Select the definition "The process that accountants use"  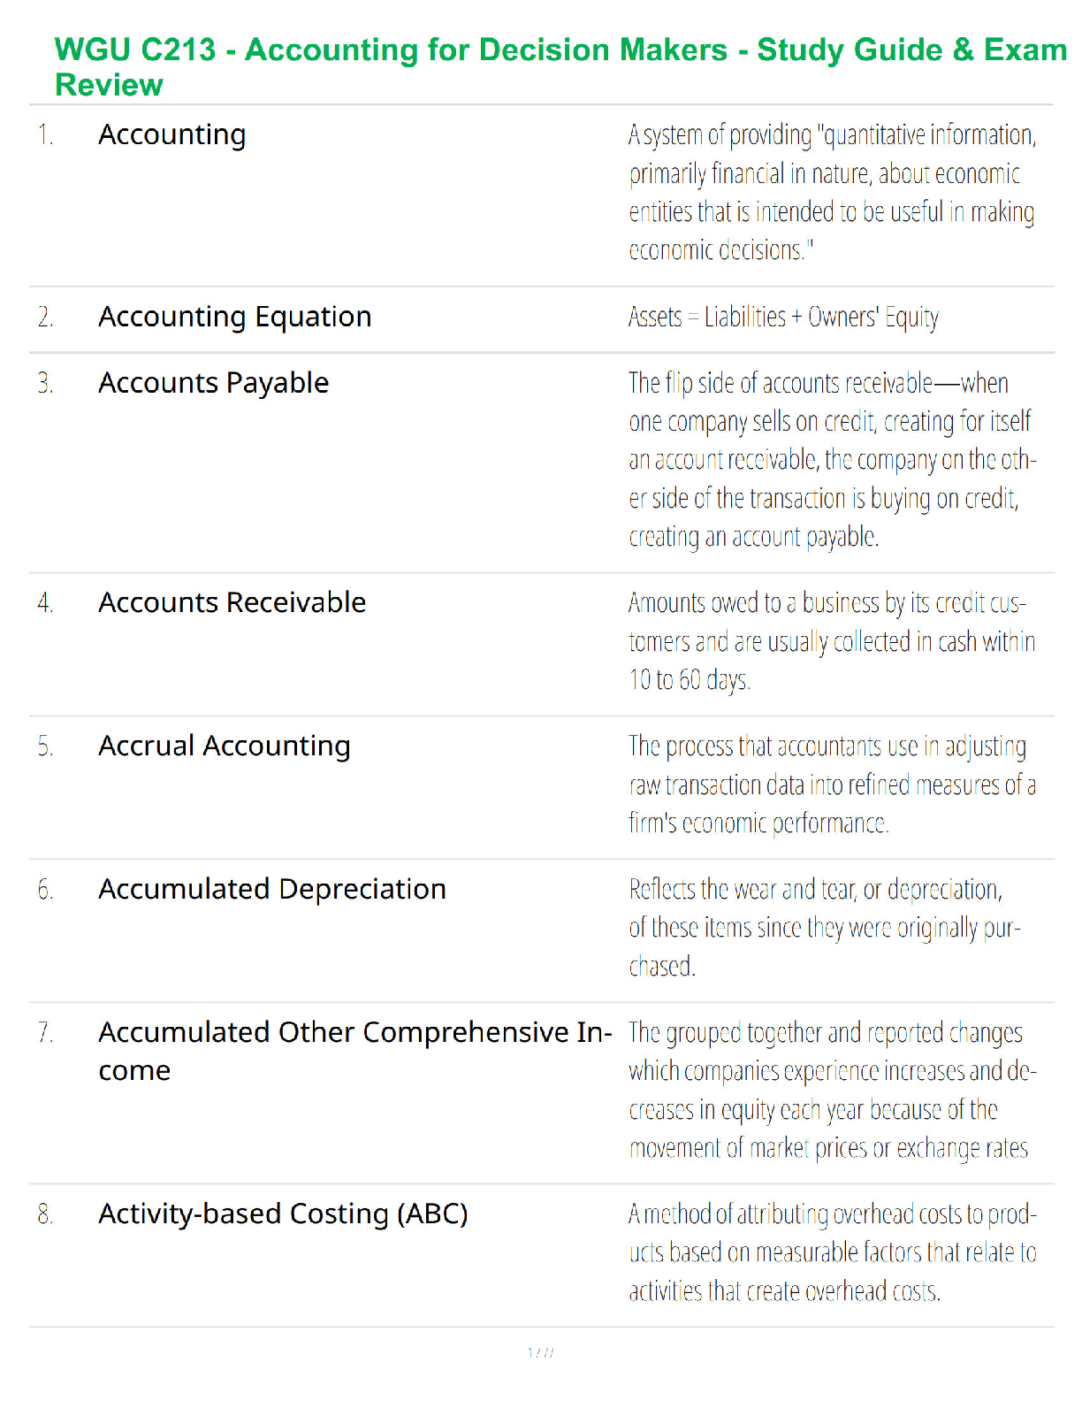click(x=831, y=785)
